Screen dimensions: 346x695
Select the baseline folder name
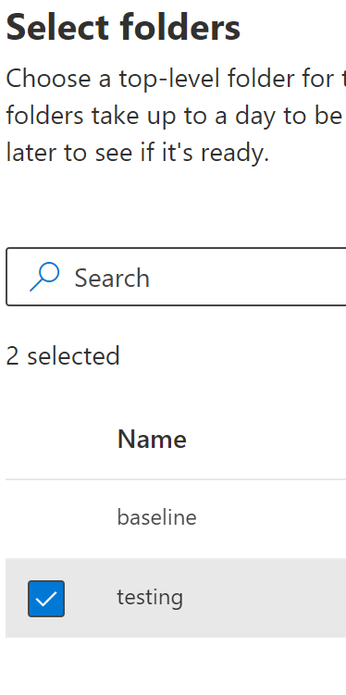156,517
